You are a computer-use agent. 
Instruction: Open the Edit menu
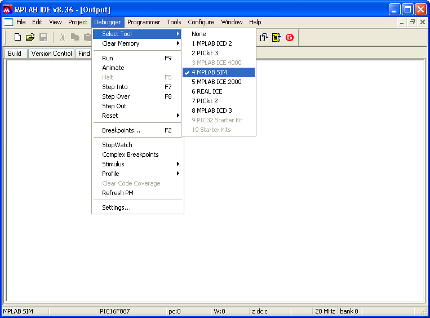tap(37, 22)
